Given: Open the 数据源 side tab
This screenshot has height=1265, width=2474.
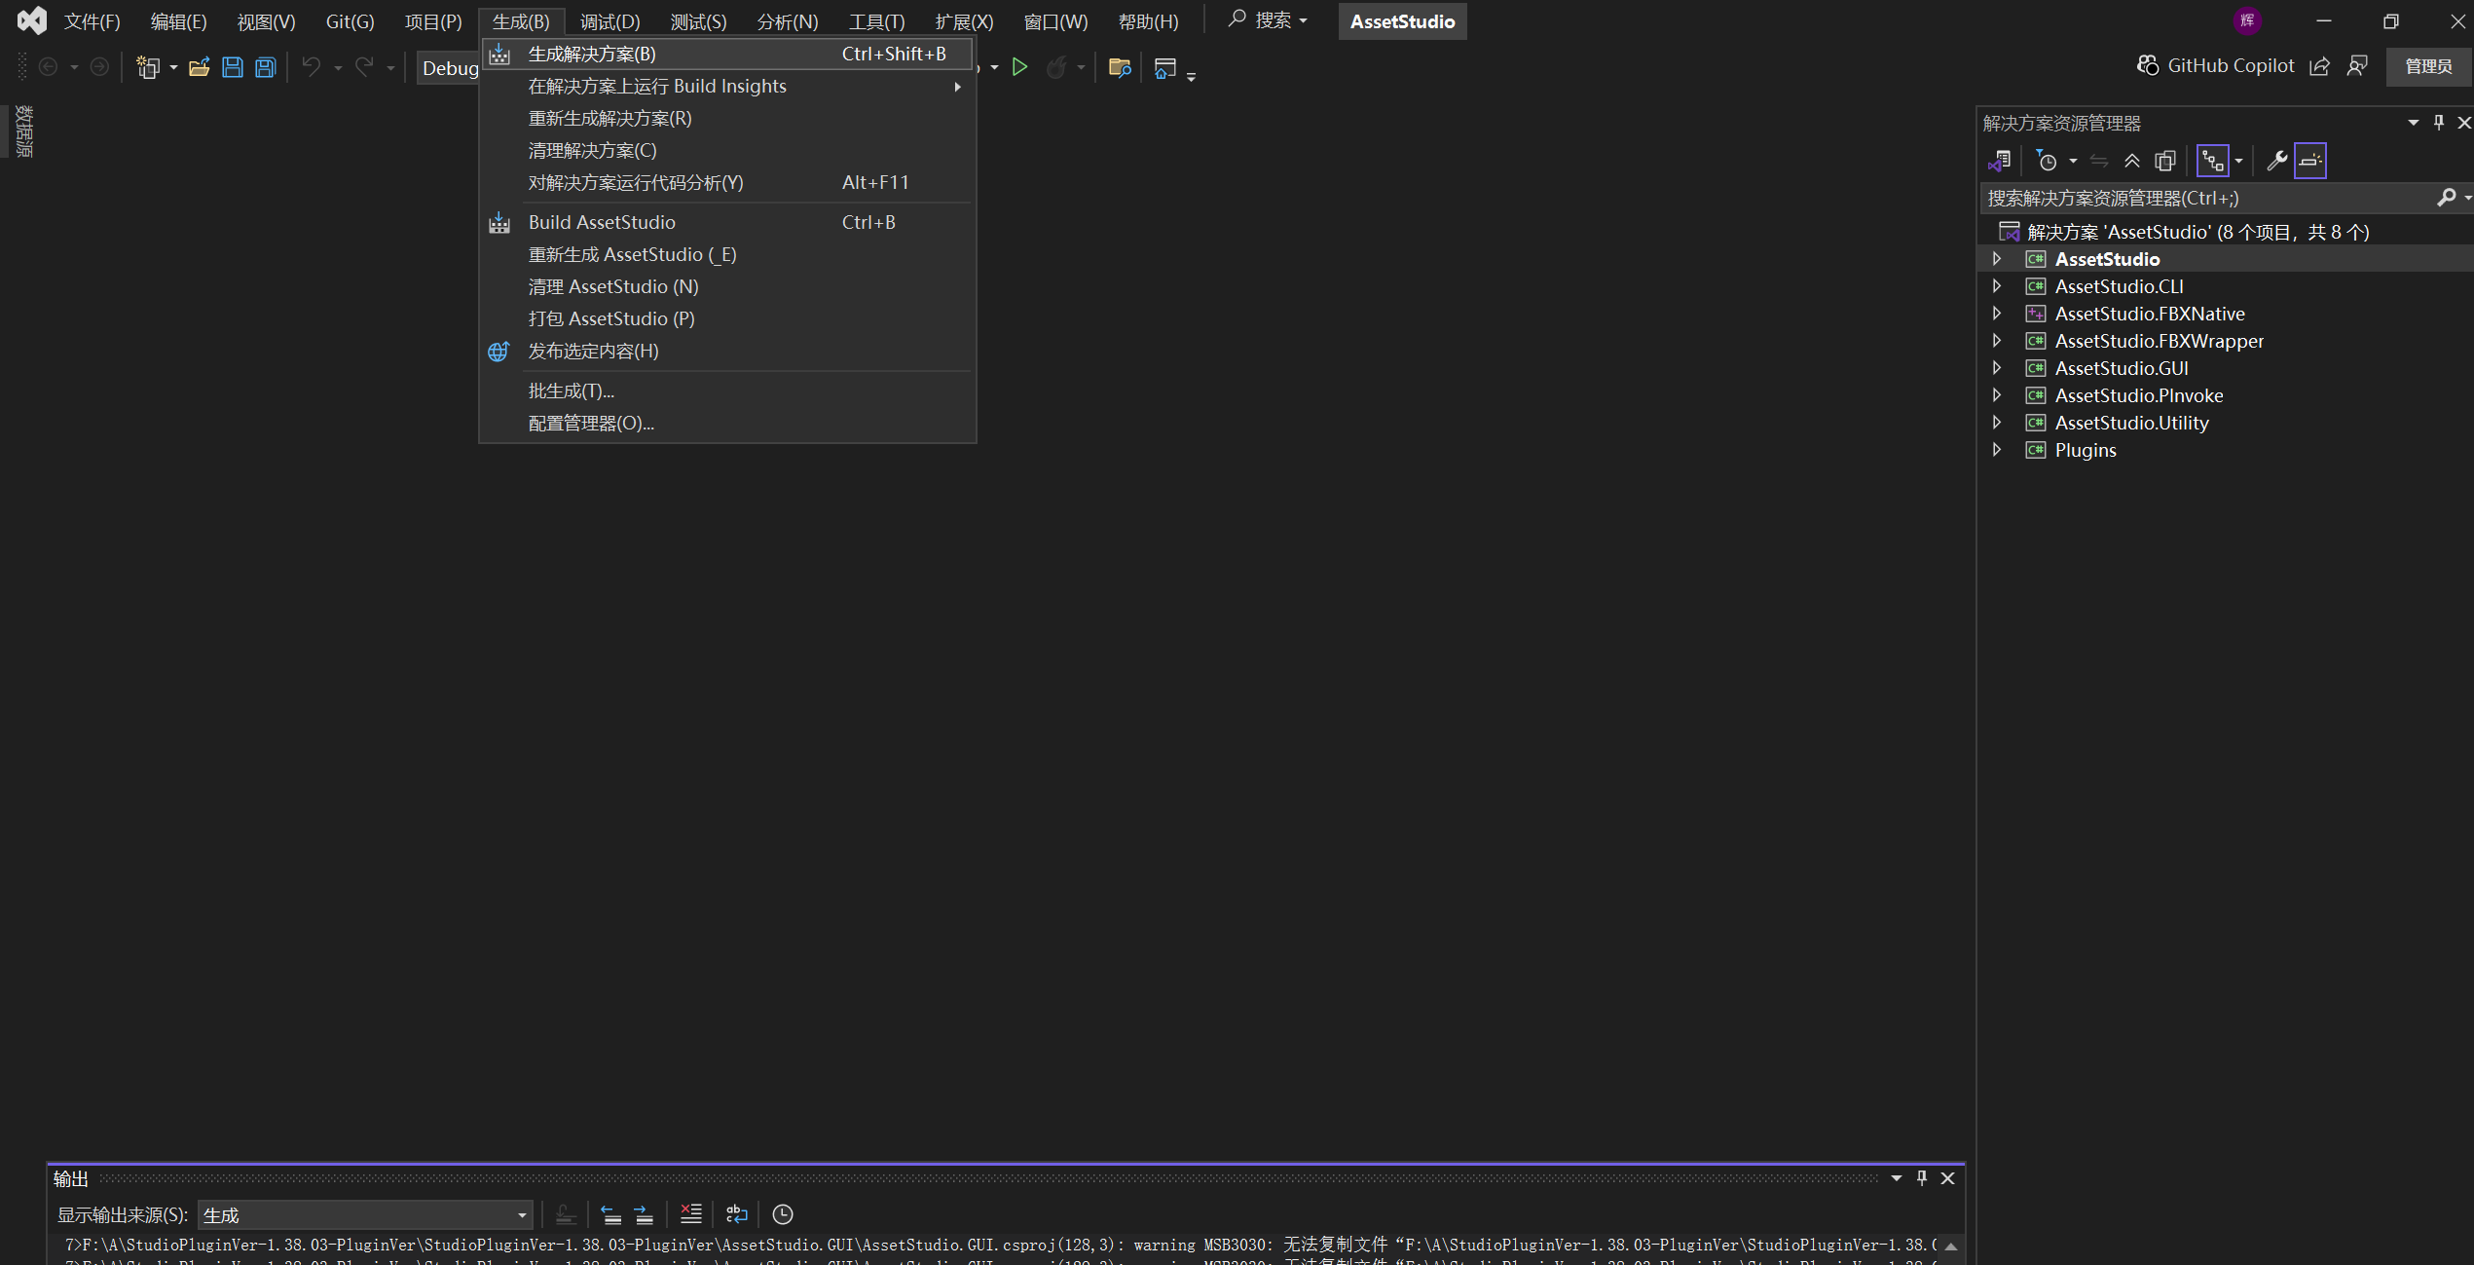Looking at the screenshot, I should 23,132.
